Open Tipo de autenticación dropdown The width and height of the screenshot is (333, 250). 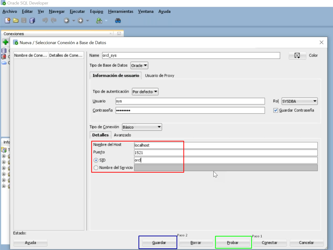pyautogui.click(x=145, y=92)
